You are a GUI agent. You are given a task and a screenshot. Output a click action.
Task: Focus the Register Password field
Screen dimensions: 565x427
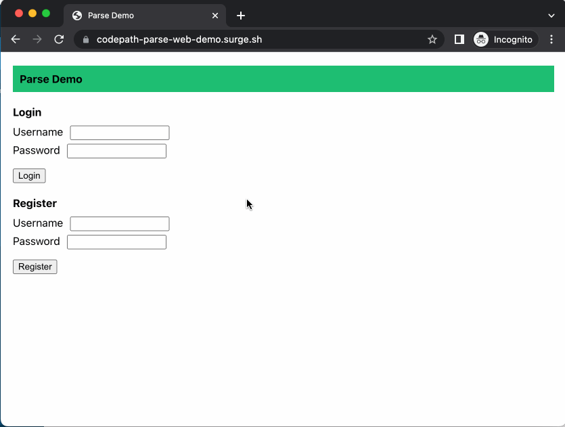pos(117,242)
